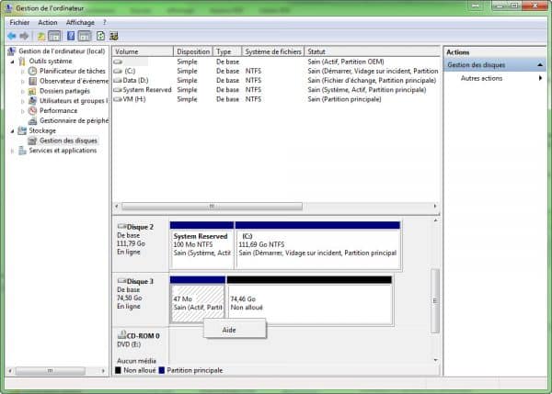This screenshot has height=394, width=552.
Task: Expand the Services et applications node
Action: 12,151
